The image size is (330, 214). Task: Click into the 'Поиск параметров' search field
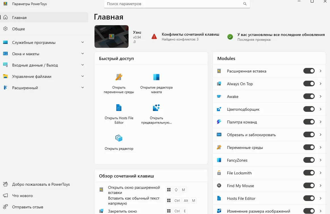[x=173, y=4]
